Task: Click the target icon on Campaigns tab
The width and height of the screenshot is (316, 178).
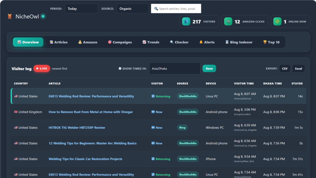Action: coord(110,42)
